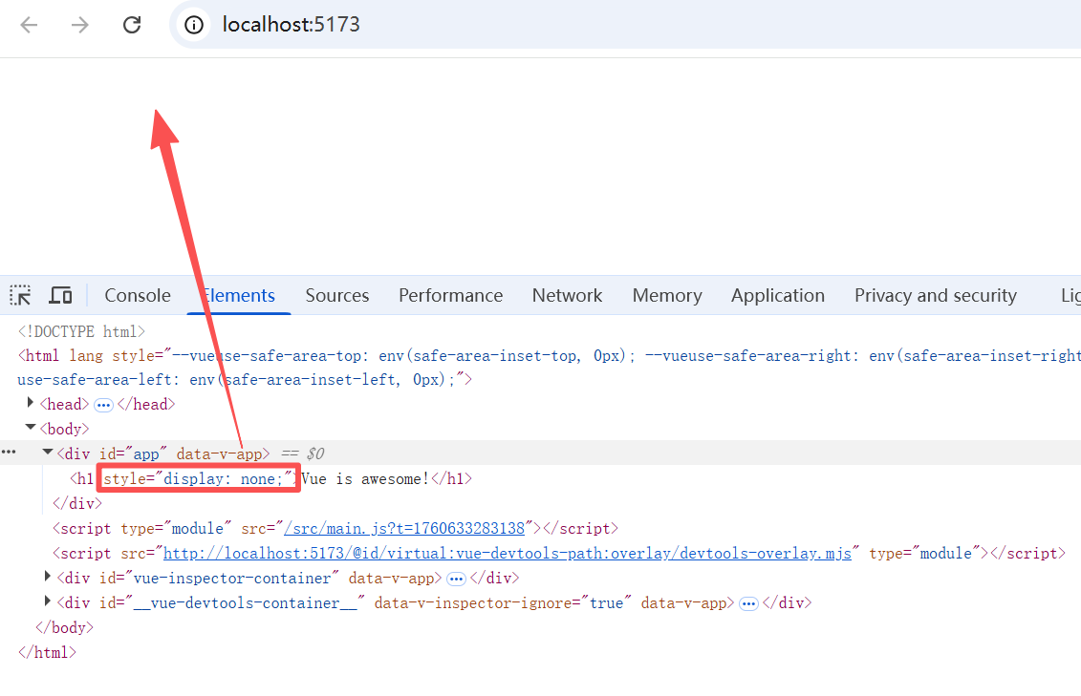Reload the localhost page
This screenshot has width=1081, height=696.
coord(132,25)
